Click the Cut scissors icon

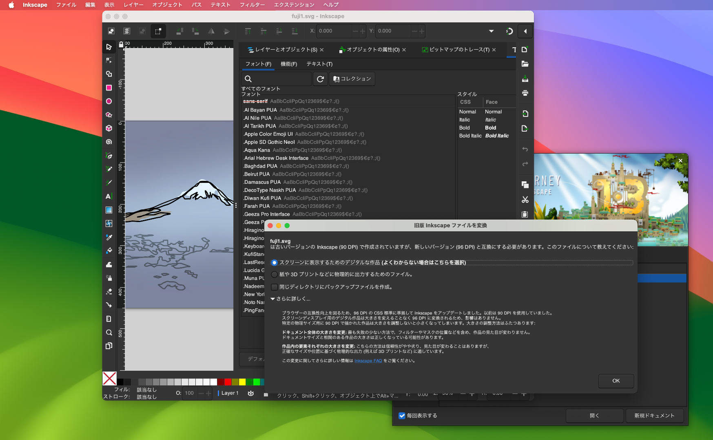pyautogui.click(x=525, y=200)
